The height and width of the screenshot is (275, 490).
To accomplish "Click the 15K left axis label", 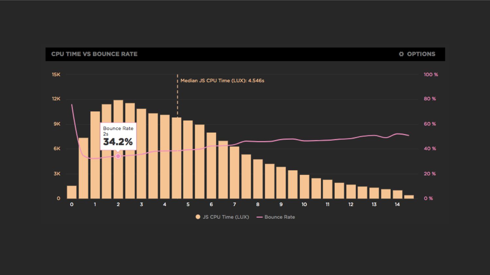I will (56, 75).
